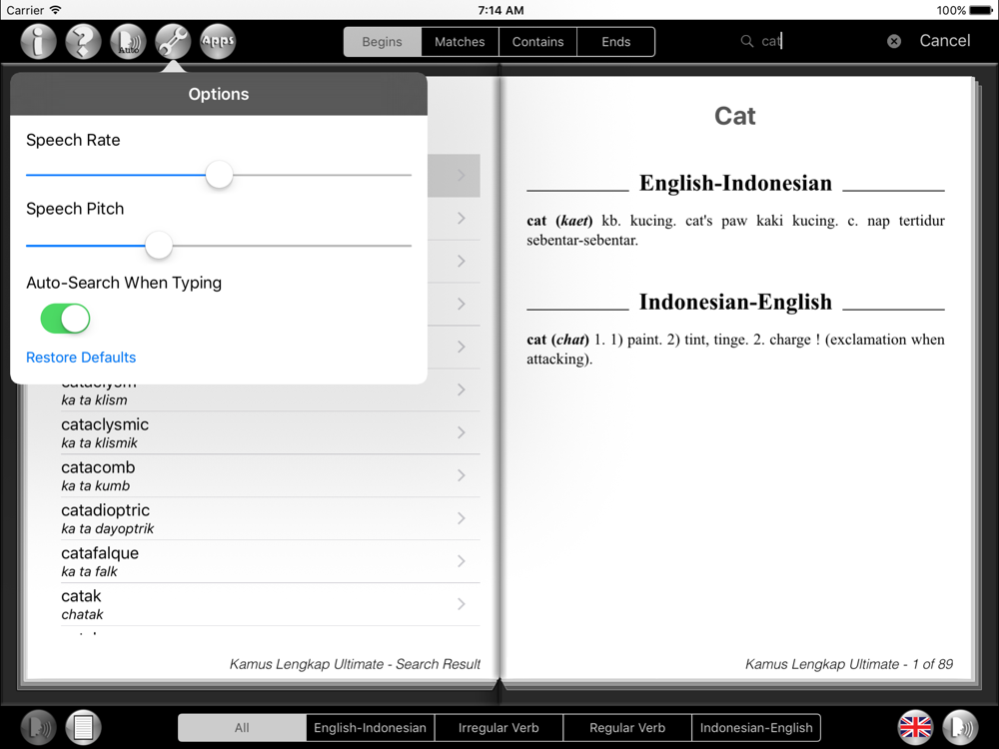
Task: Toggle Auto-Search When Typing switch
Action: click(x=65, y=319)
